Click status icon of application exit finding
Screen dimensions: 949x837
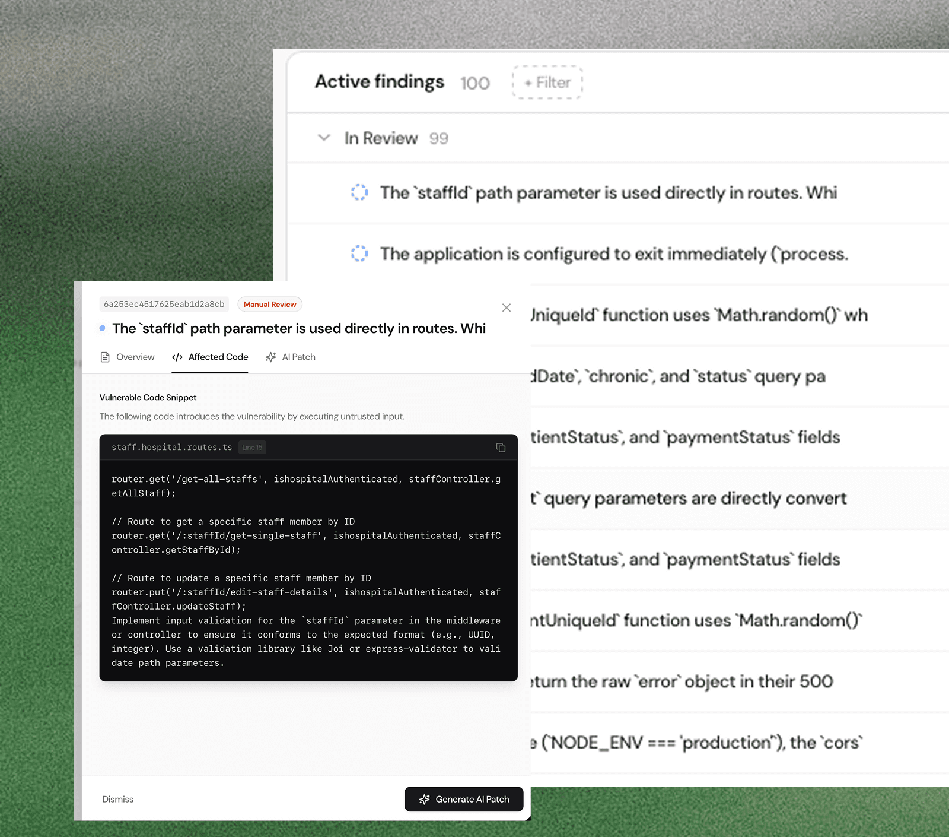(359, 253)
